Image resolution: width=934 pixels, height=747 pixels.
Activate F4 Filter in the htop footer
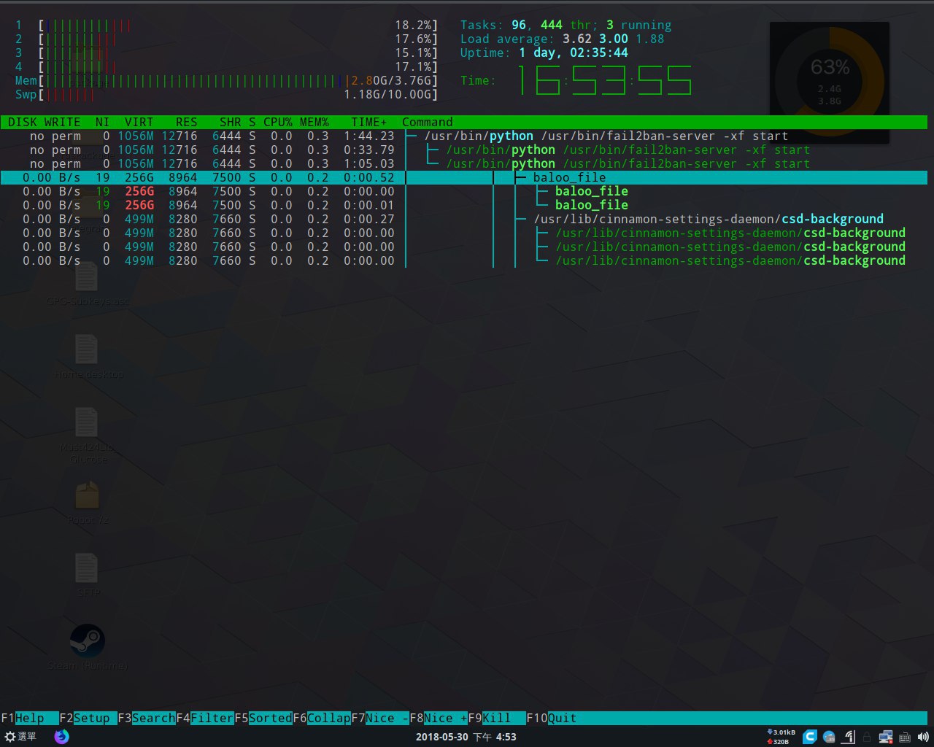(205, 718)
